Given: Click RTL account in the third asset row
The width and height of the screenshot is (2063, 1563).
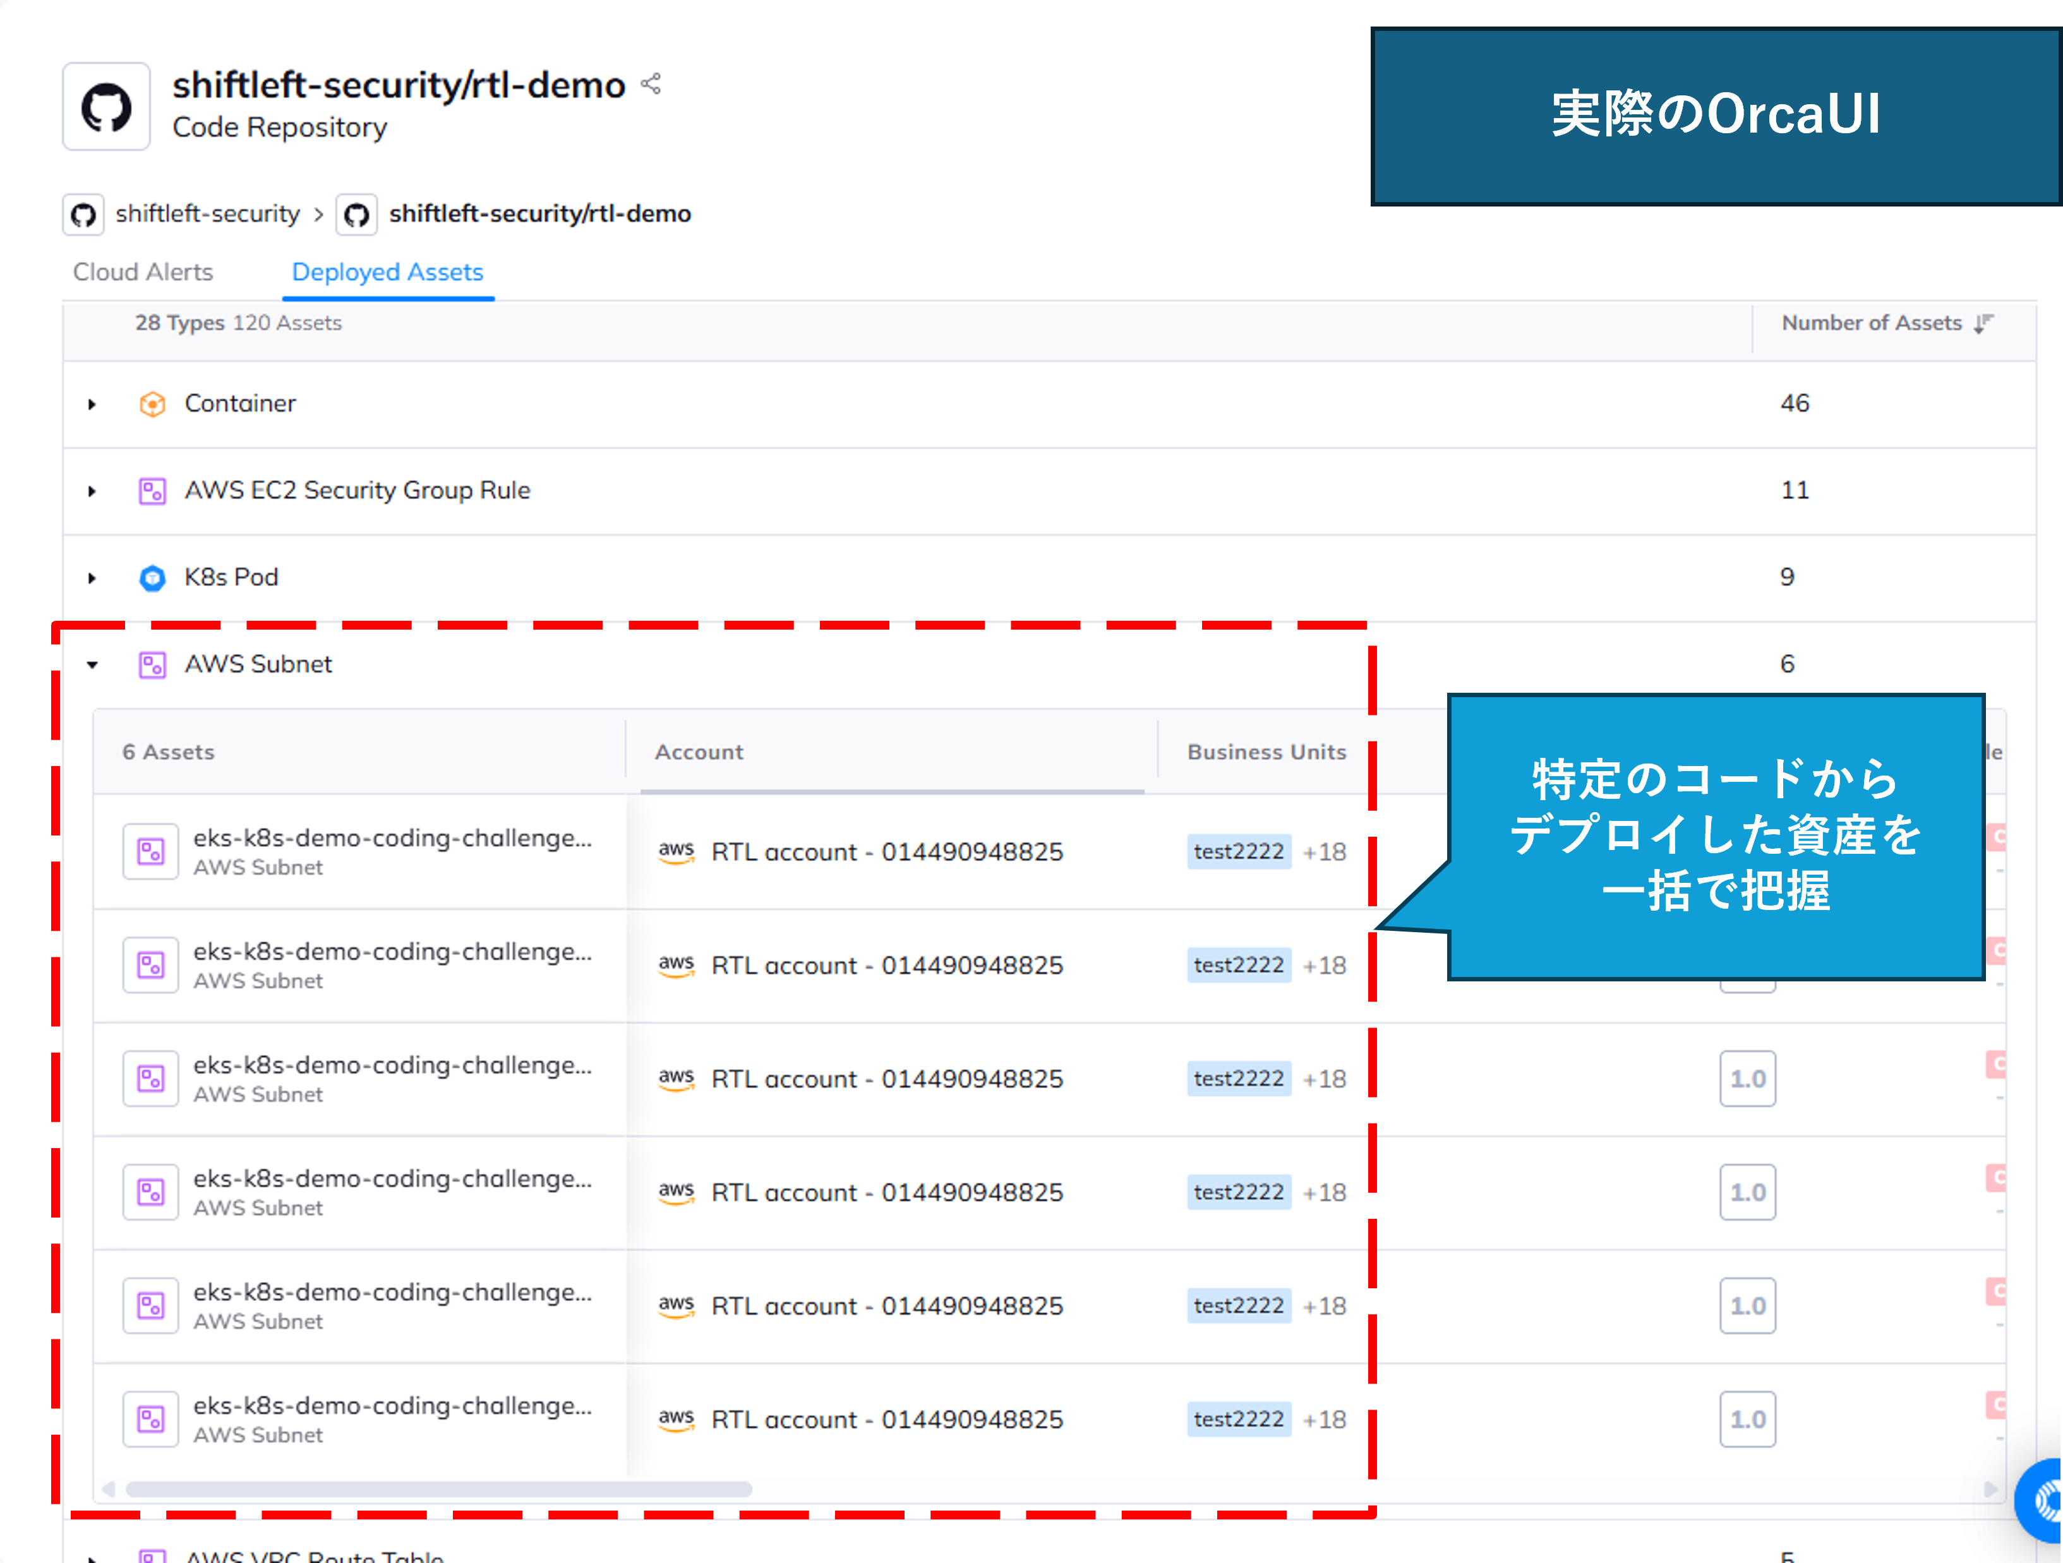Looking at the screenshot, I should [x=887, y=1079].
